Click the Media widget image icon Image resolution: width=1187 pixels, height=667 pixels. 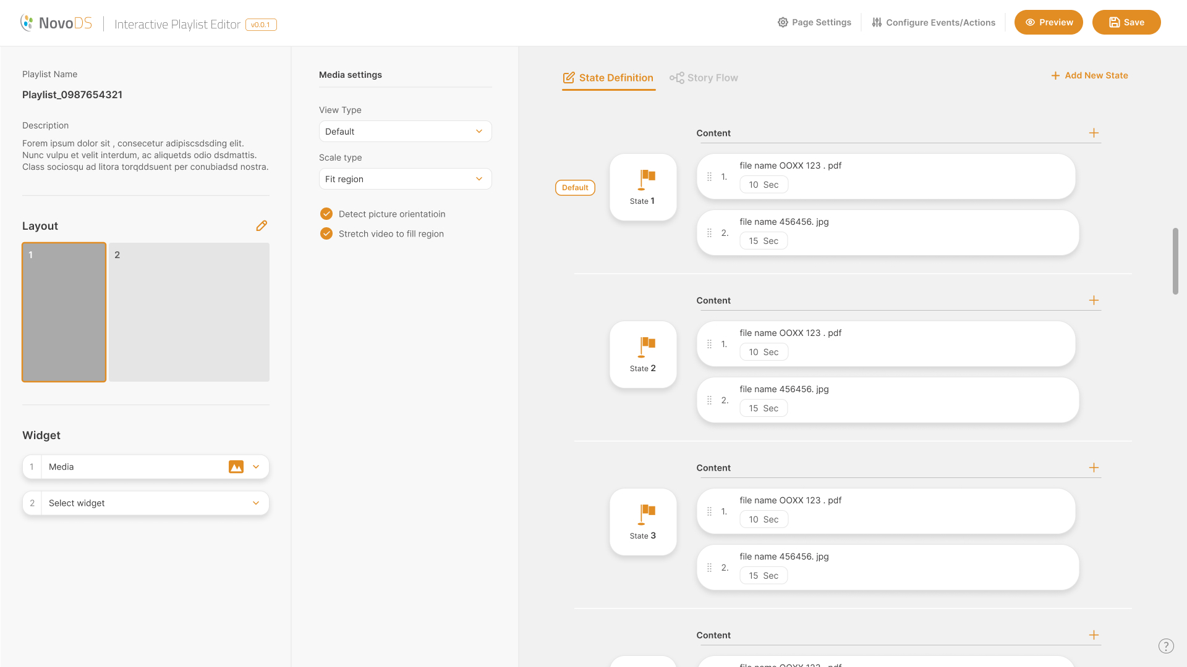point(236,467)
